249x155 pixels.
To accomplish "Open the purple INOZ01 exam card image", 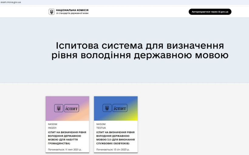I will [67, 108].
